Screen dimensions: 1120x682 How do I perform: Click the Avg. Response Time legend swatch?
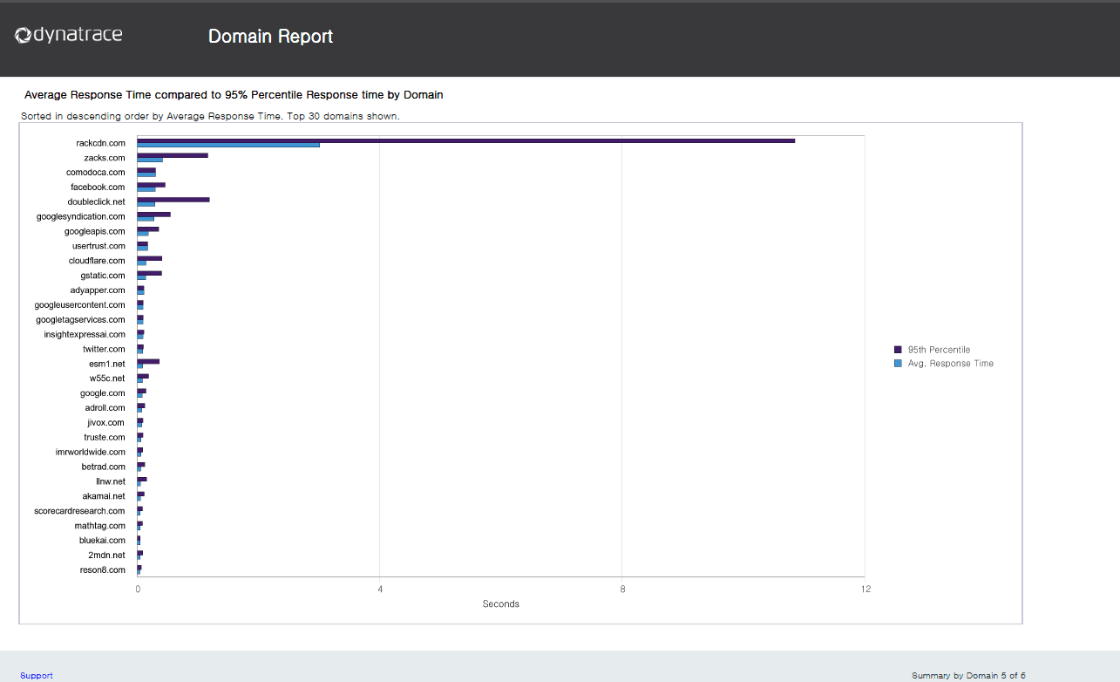tap(898, 364)
